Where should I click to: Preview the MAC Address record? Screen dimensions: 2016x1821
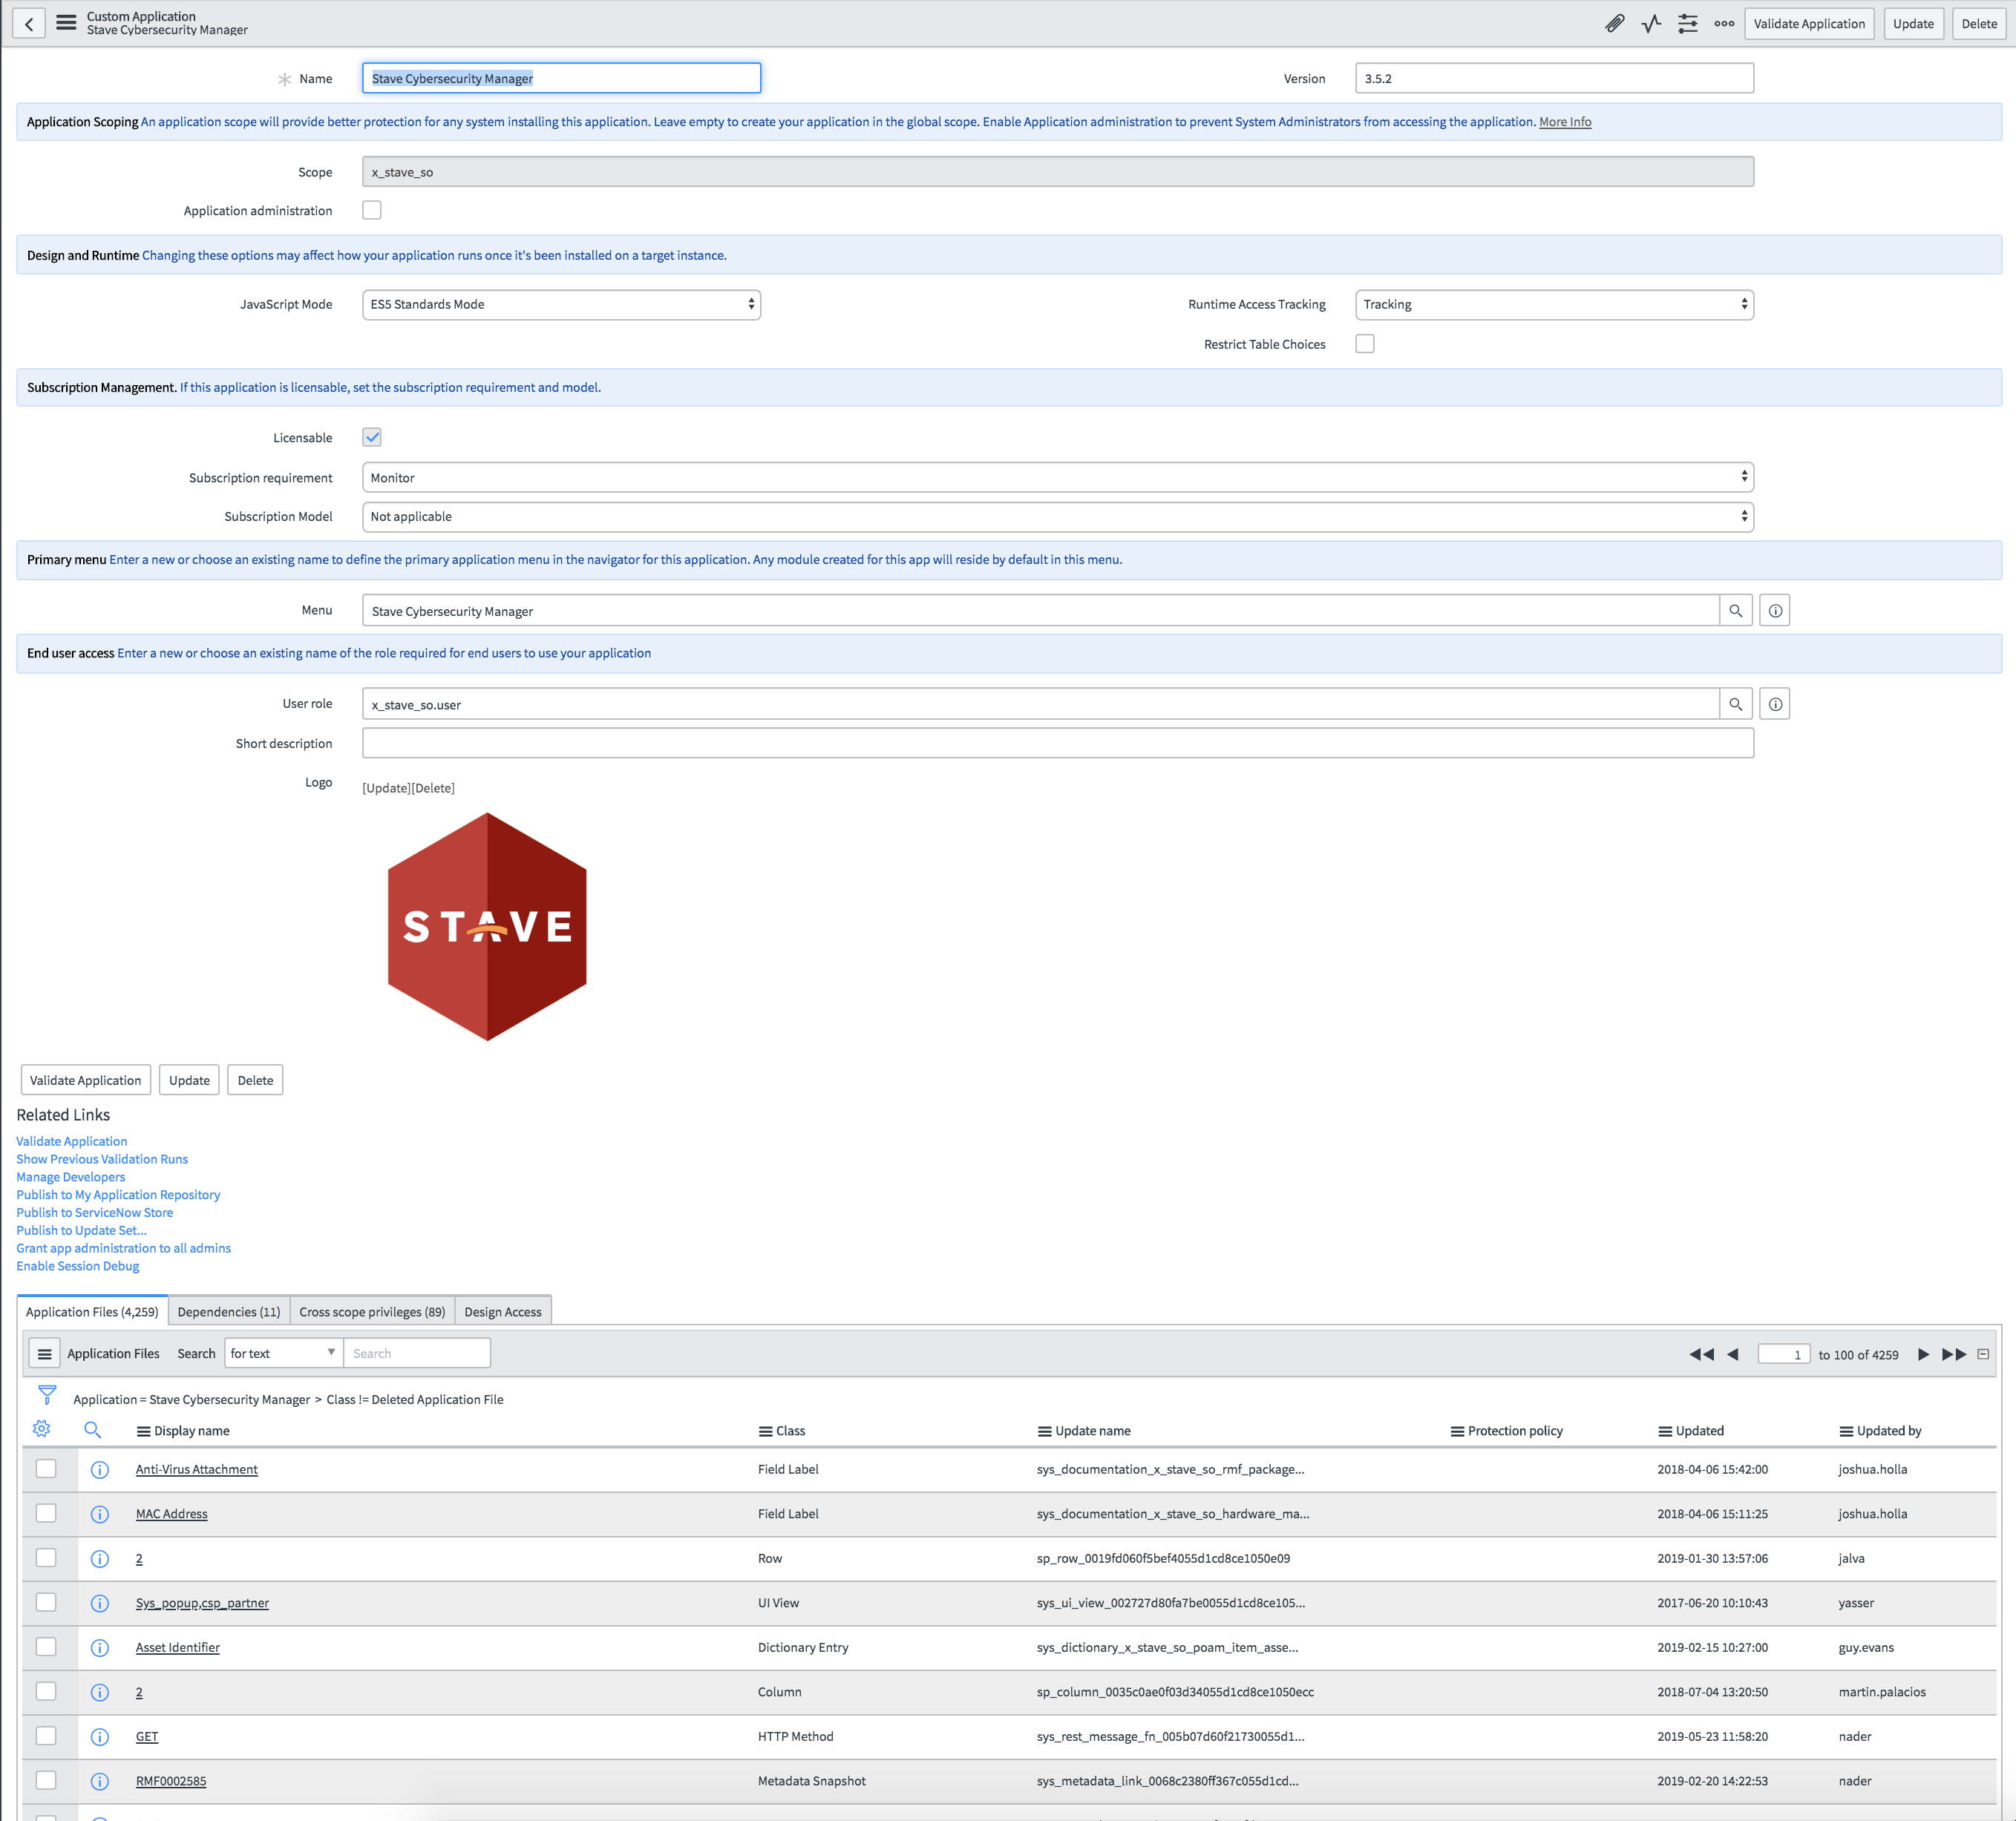[99, 1515]
